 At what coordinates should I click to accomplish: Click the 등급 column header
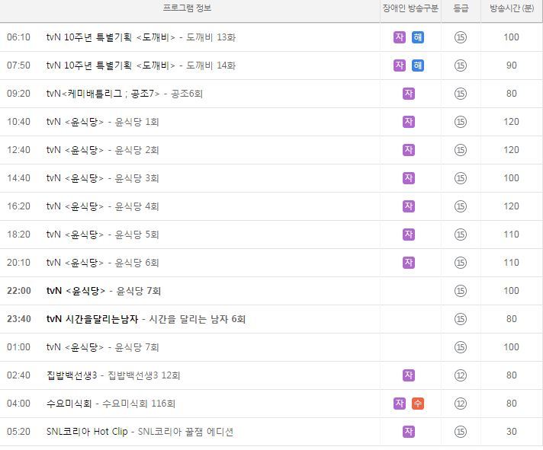click(x=461, y=8)
